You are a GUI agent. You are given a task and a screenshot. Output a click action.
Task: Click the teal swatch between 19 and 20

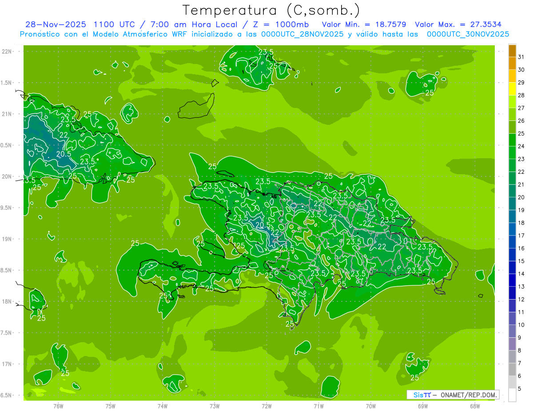pos(512,204)
